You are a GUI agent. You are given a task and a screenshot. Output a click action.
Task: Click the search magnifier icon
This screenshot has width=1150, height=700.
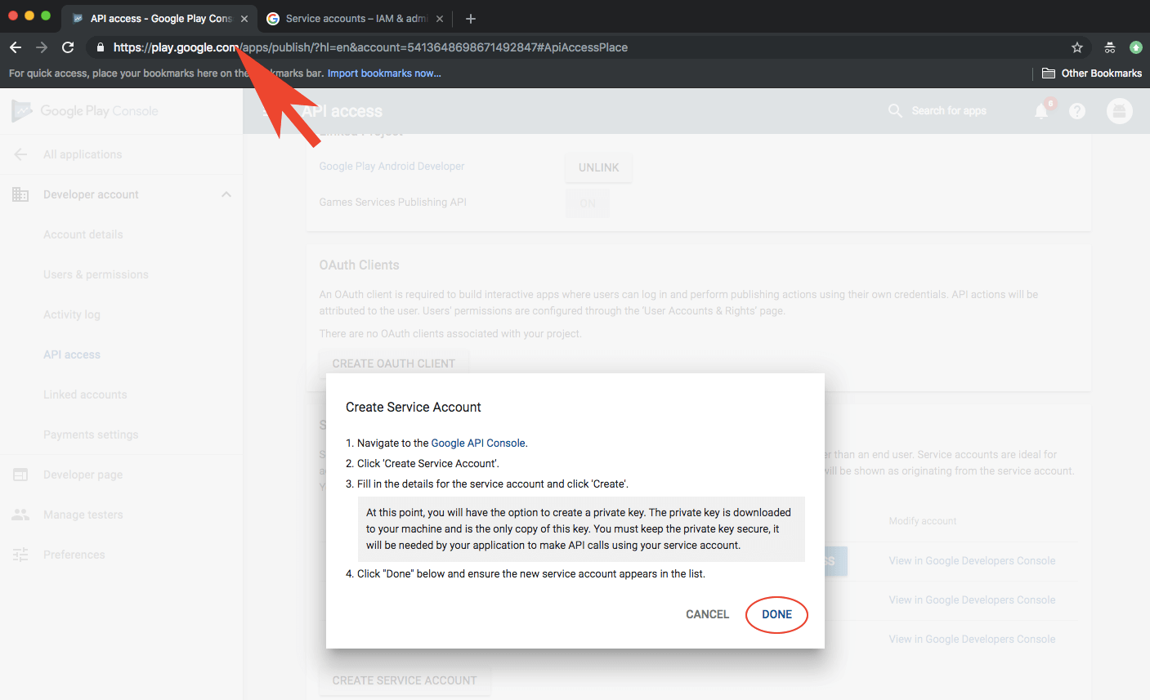coord(895,111)
